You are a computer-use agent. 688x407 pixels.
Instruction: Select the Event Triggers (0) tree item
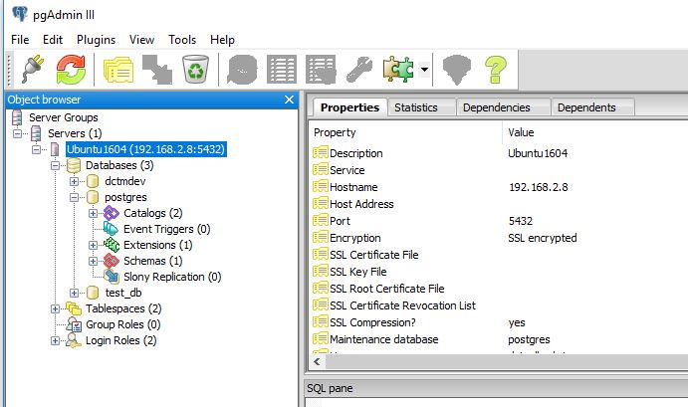166,229
